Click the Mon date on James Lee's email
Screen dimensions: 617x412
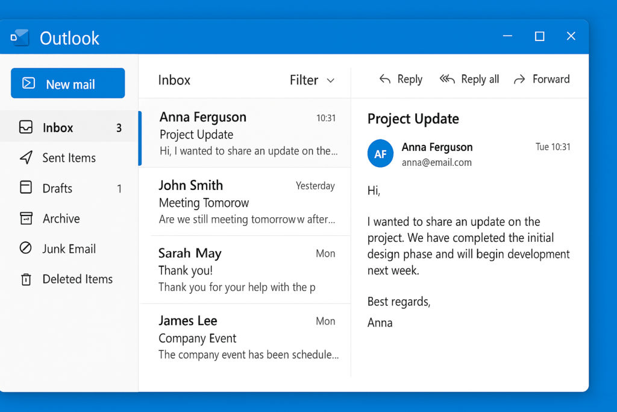click(325, 321)
